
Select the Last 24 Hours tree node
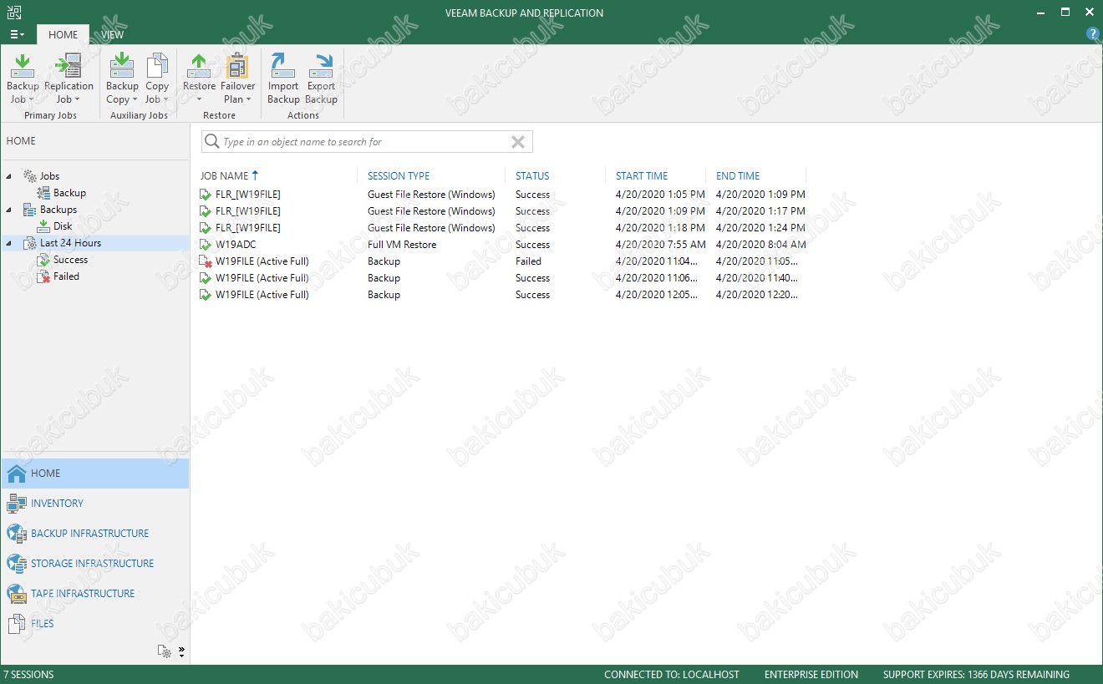[x=70, y=243]
